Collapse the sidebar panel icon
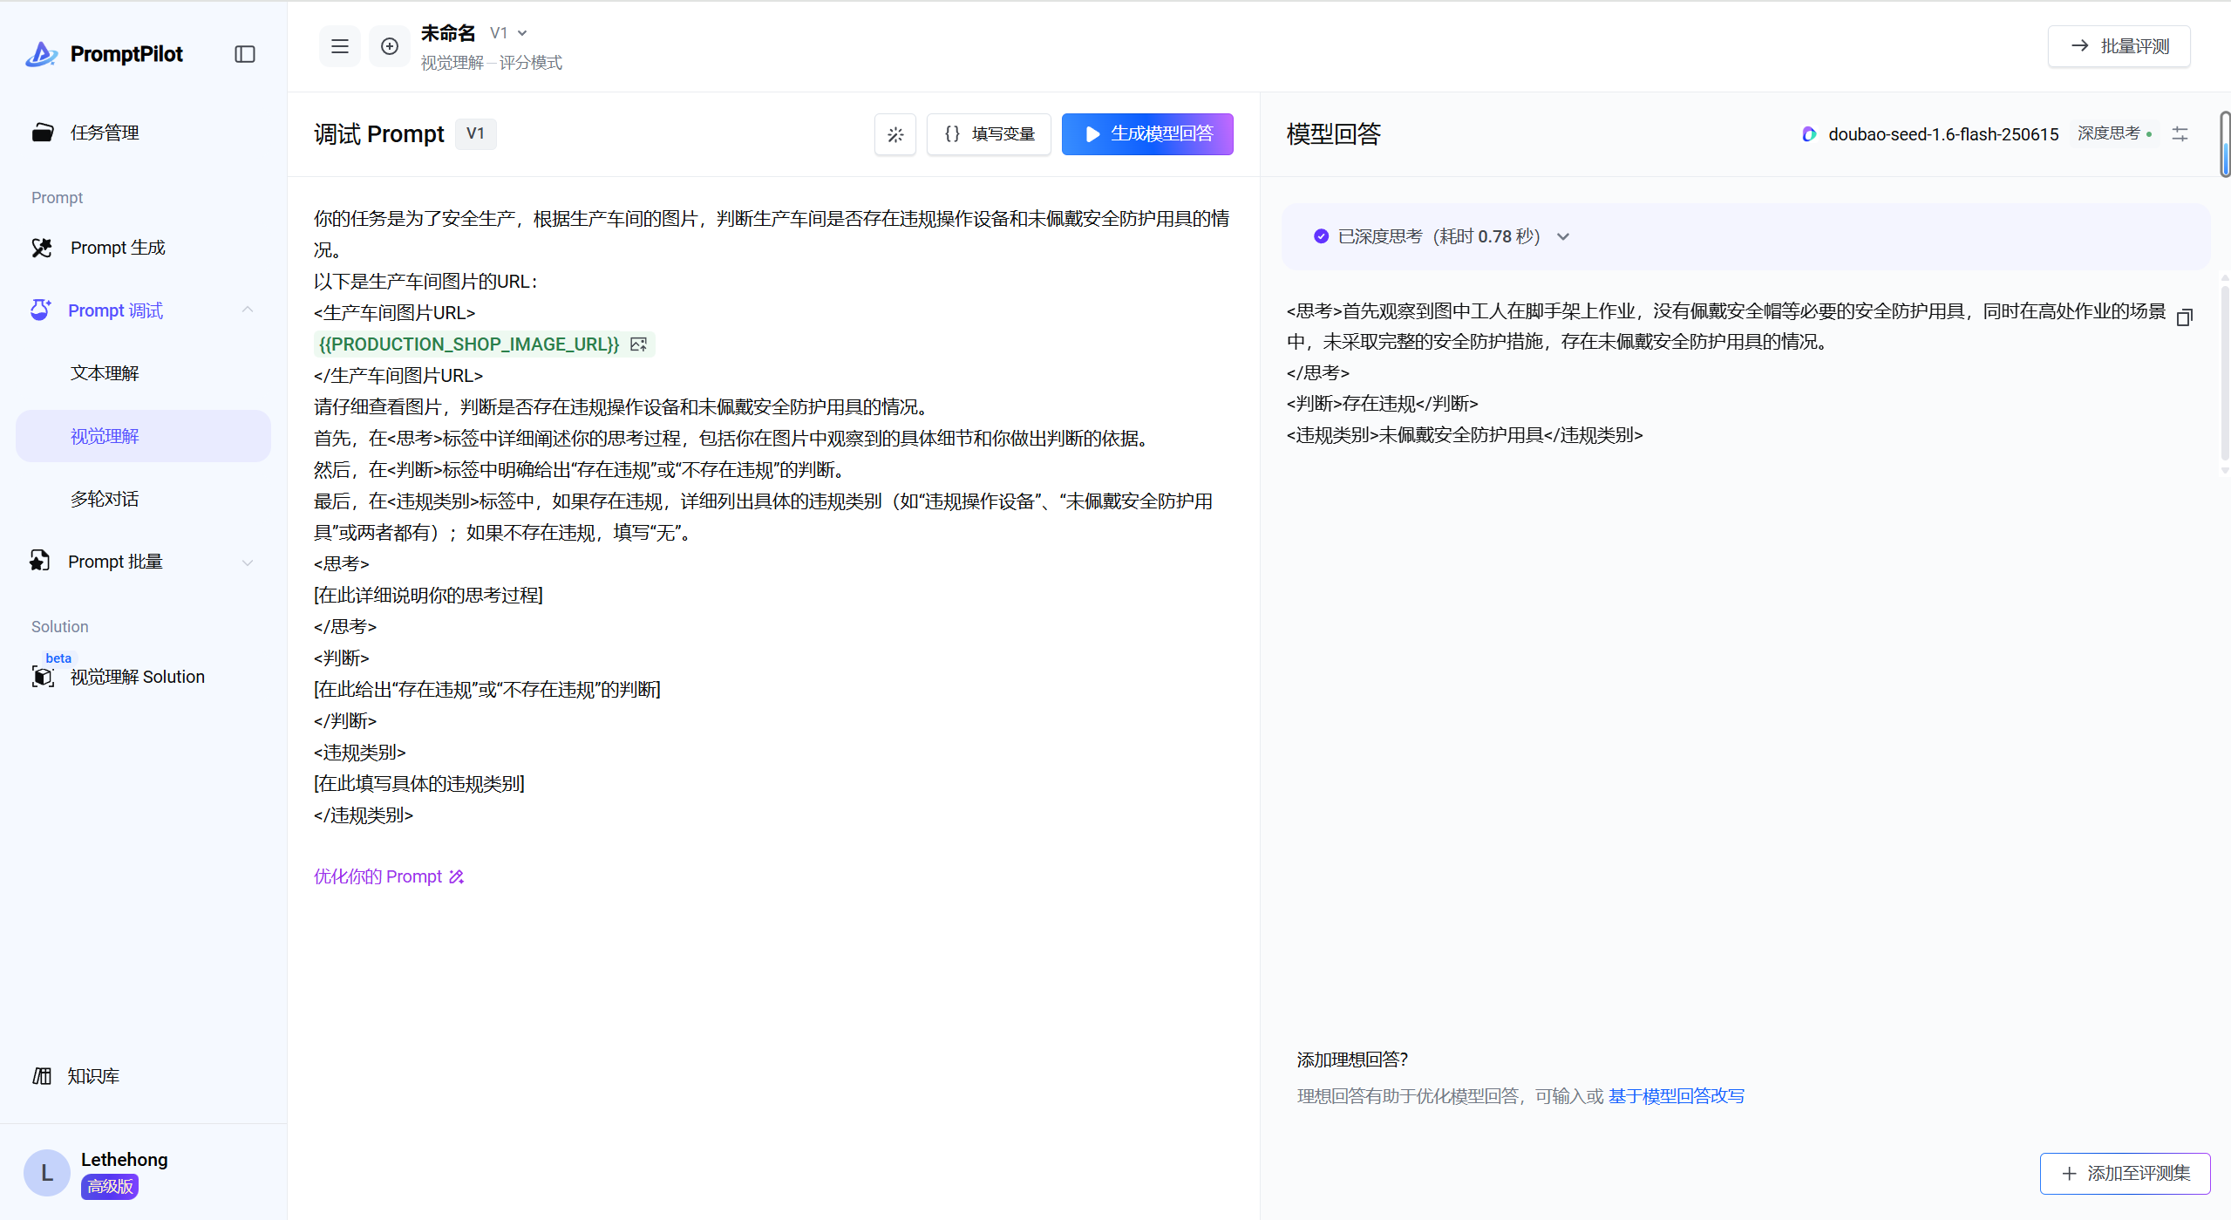 tap(245, 54)
